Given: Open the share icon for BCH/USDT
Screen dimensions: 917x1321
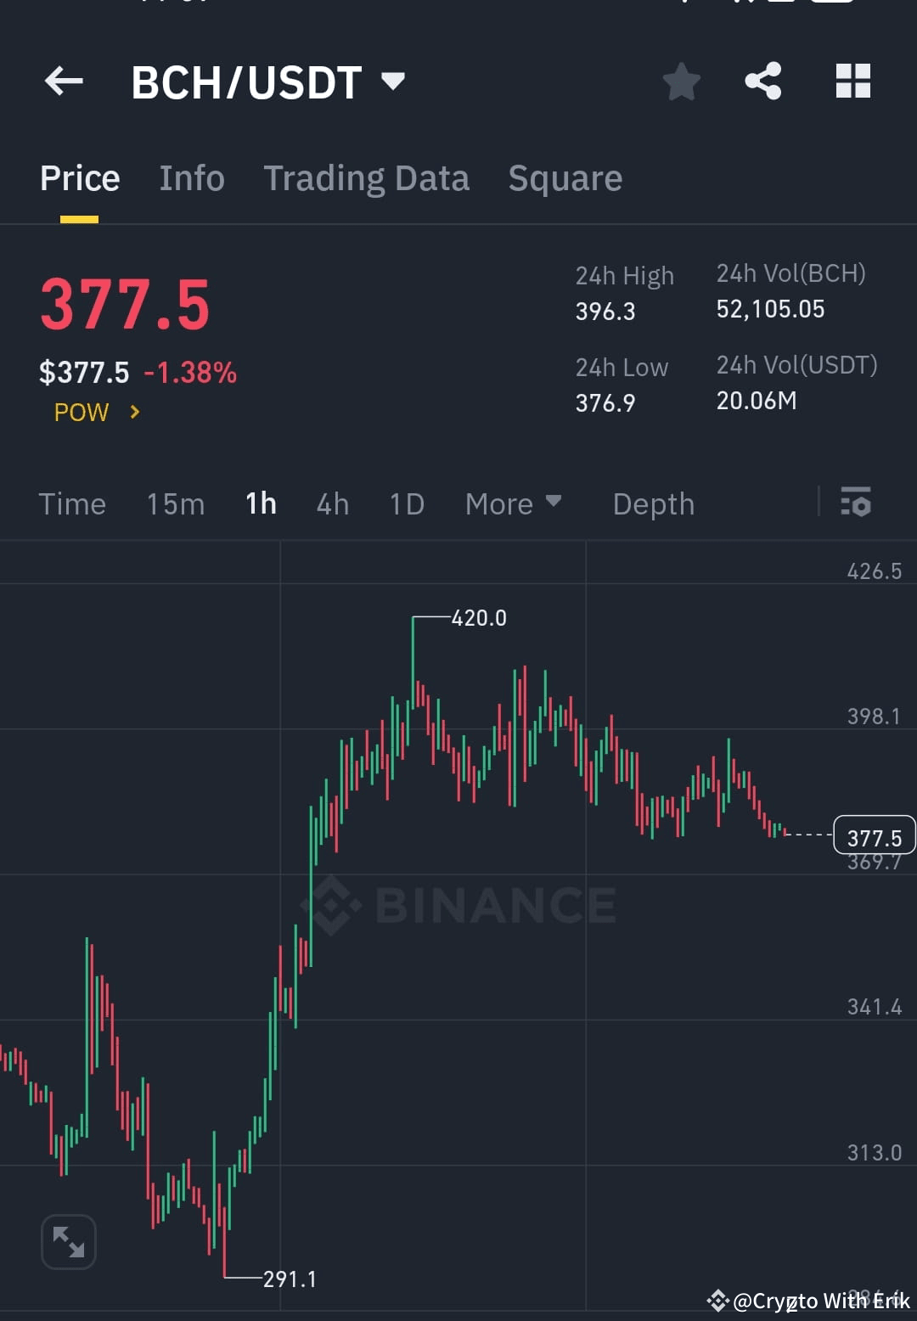Looking at the screenshot, I should pyautogui.click(x=763, y=81).
